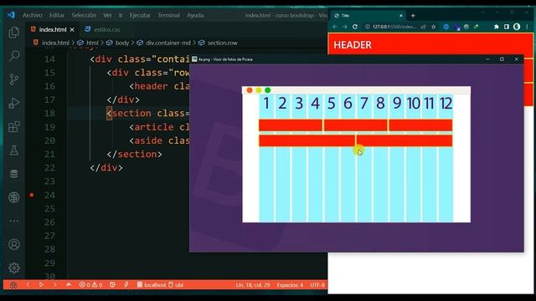Click the breakpoint dot on line 24
536x301 pixels.
[32, 195]
